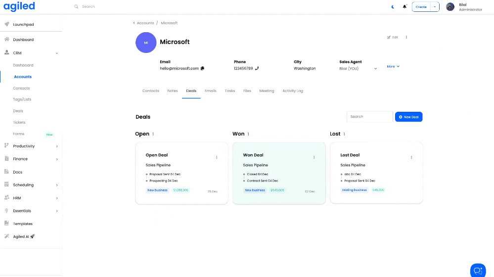
Task: Open Forms in the sidebar
Action: coord(19,134)
